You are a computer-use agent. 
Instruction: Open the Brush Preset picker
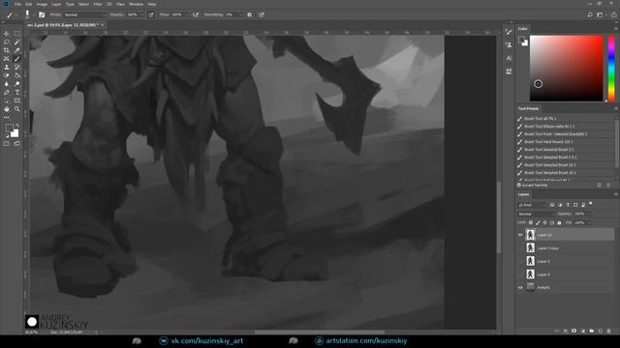coord(28,14)
